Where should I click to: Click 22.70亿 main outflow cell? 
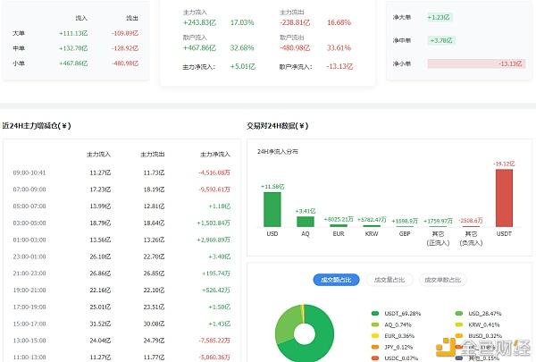click(x=154, y=257)
